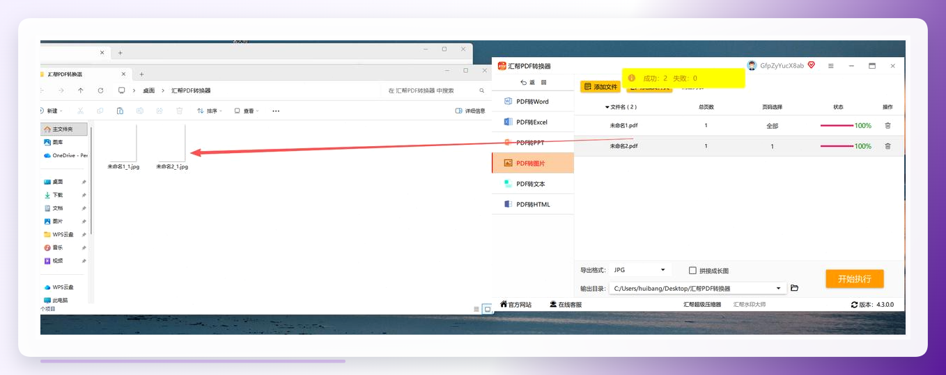The image size is (946, 375).
Task: Open the PDF转Word conversion mode
Action: point(533,102)
